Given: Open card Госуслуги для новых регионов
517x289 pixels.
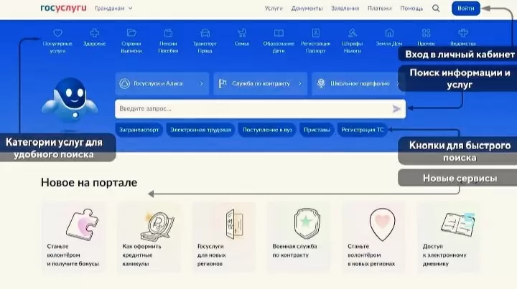Looking at the screenshot, I should pyautogui.click(x=224, y=237).
